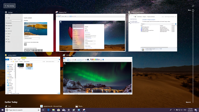The image size is (199, 112).
Task: Open the taskbar clock and calendar
Action: (190, 110)
